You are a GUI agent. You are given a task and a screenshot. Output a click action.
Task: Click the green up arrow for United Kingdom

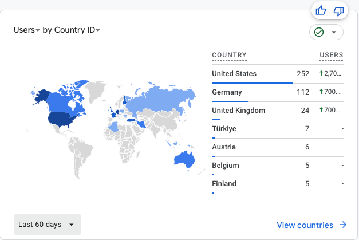pyautogui.click(x=322, y=110)
